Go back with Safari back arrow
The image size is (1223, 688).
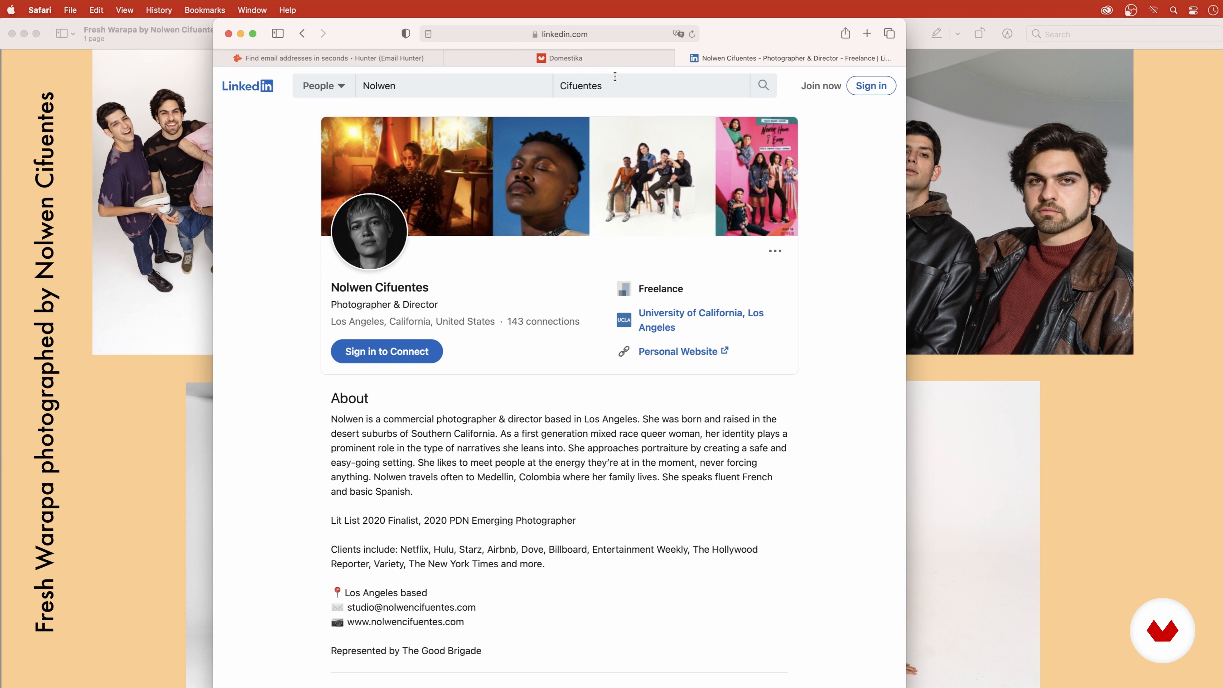pos(303,33)
